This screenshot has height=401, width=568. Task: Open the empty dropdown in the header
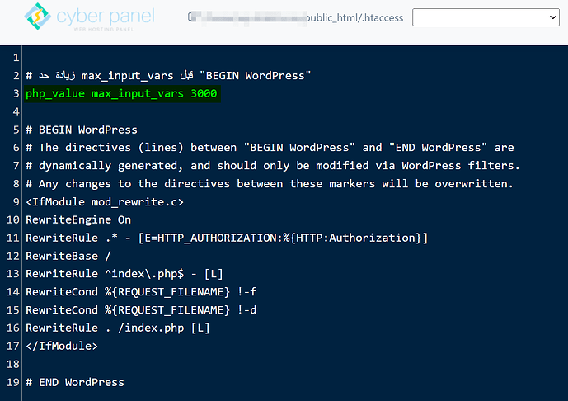click(486, 17)
